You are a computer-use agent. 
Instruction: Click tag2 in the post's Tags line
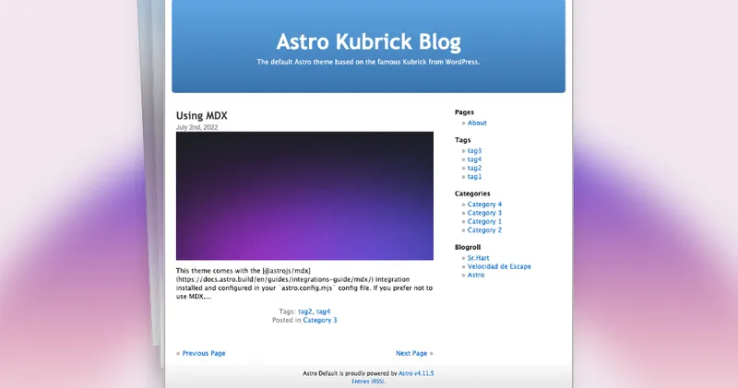(x=304, y=312)
